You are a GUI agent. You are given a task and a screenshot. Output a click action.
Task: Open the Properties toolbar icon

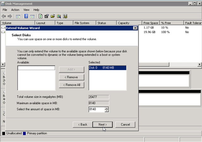coord(46,16)
